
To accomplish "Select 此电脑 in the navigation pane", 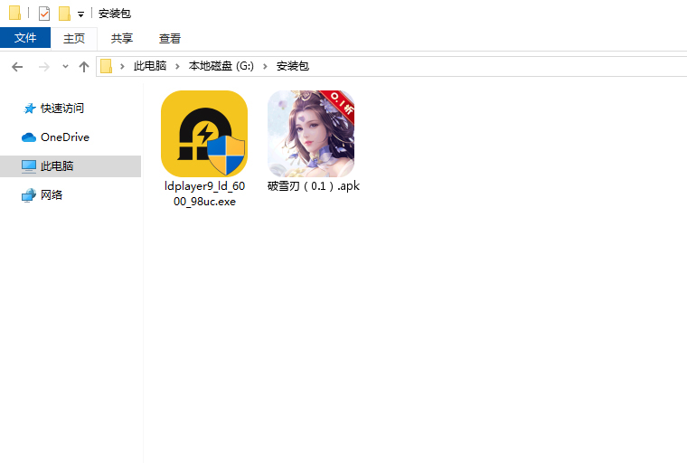I will coord(57,165).
